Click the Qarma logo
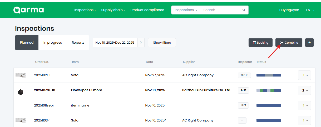The width and height of the screenshot is (321, 127). click(29, 10)
